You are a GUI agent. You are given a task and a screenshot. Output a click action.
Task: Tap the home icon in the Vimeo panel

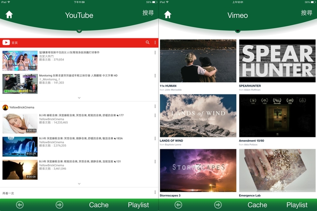pyautogui.click(x=168, y=14)
